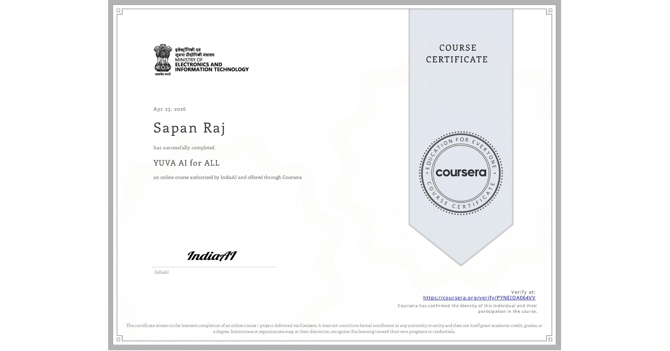This screenshot has width=670, height=351.
Task: Open the coursera.org verify link
Action: coord(479,298)
